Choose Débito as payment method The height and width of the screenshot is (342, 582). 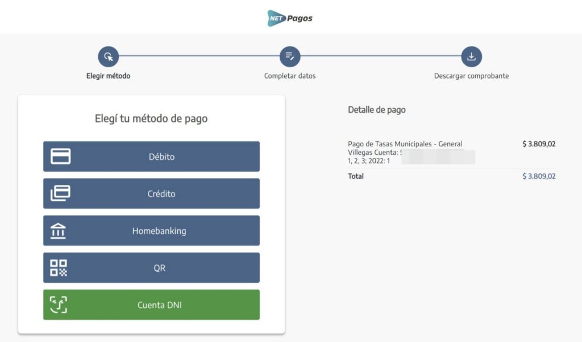[161, 156]
